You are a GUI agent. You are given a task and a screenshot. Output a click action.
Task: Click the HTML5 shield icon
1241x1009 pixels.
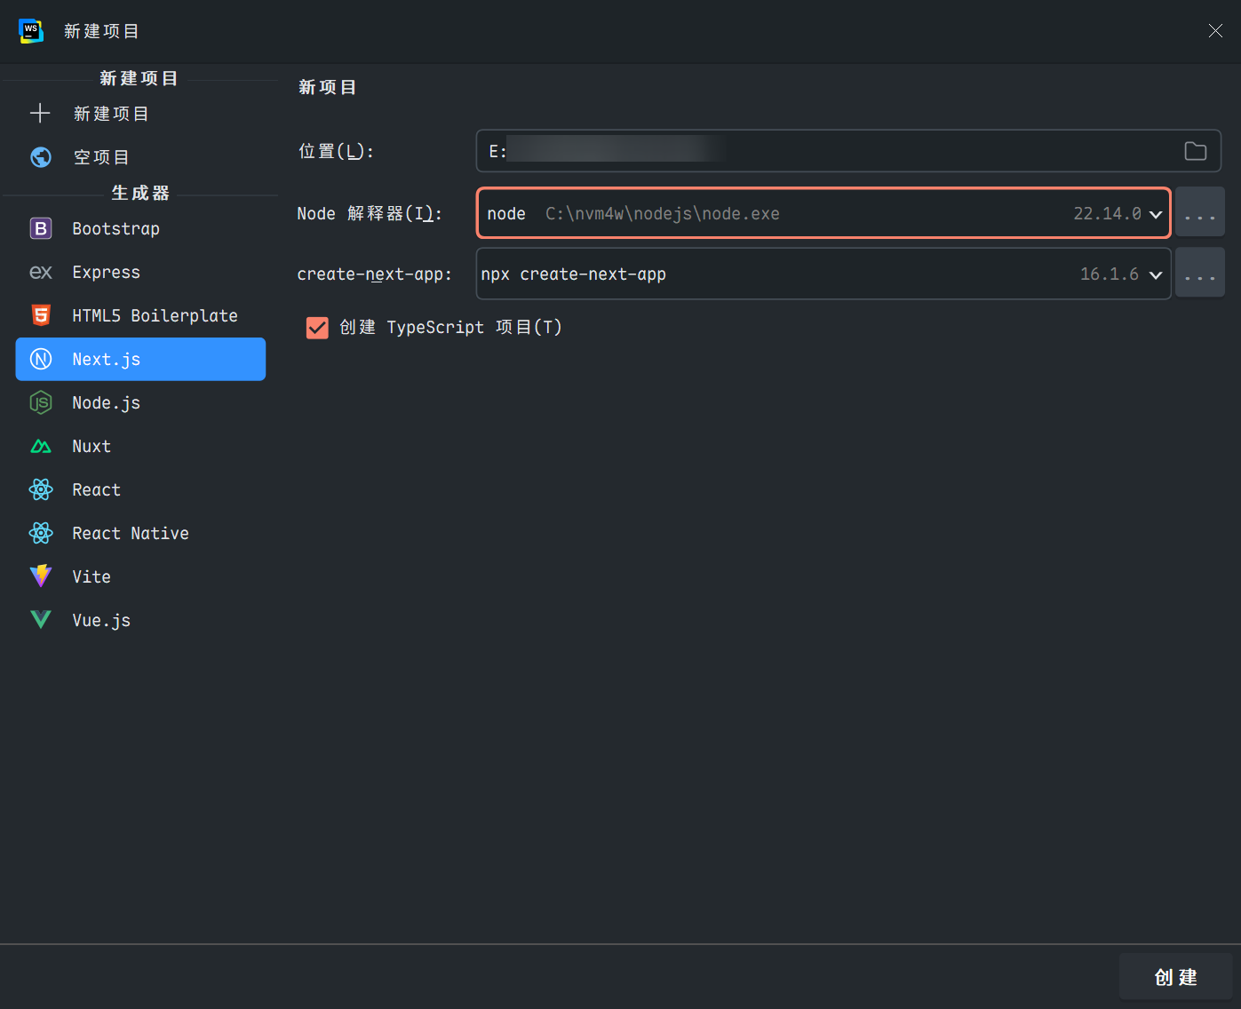click(x=41, y=315)
